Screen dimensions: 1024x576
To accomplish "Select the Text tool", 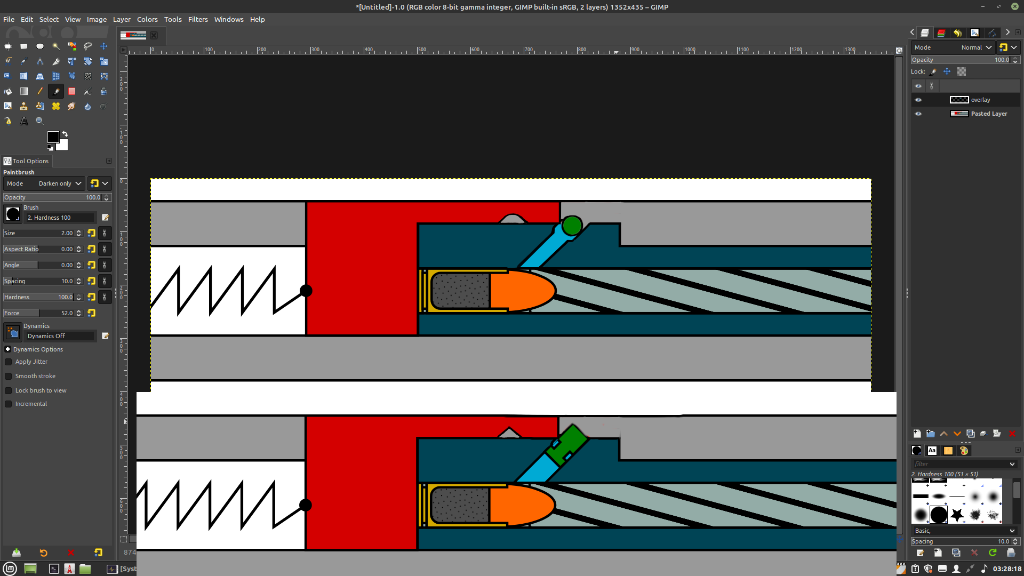I will 23,121.
